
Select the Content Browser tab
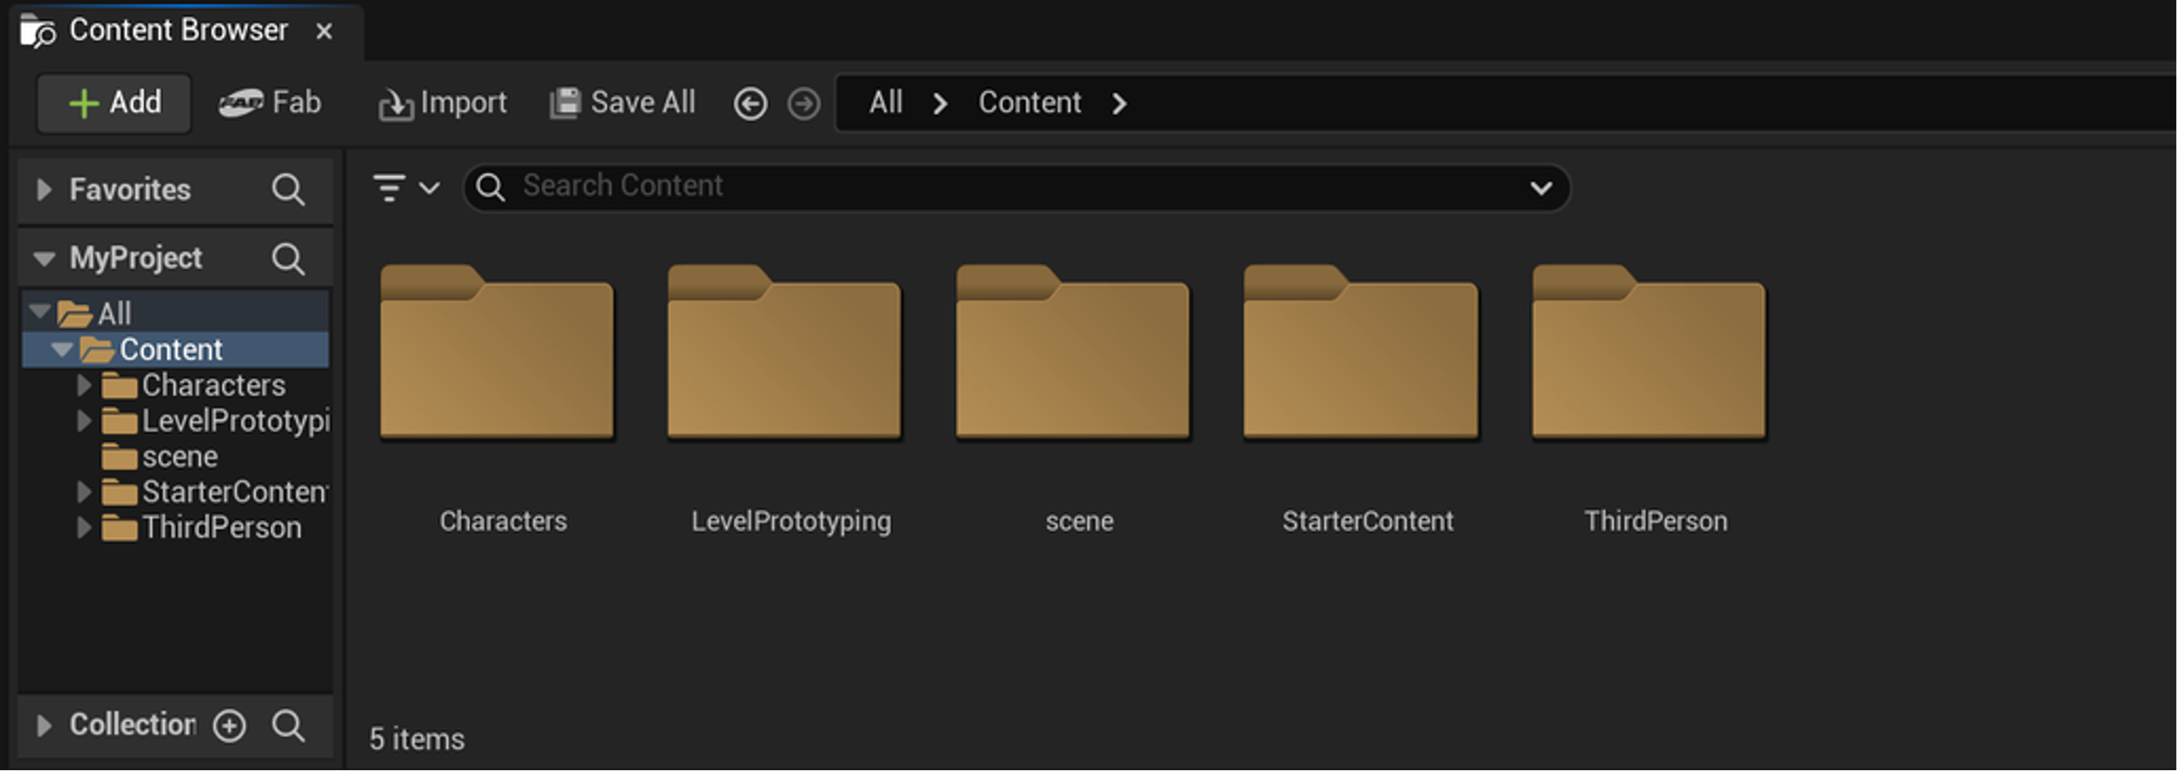[x=178, y=29]
